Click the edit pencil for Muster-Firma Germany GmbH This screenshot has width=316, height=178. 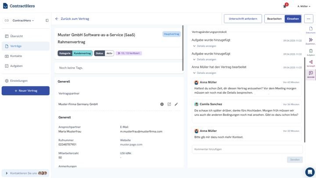pyautogui.click(x=176, y=104)
